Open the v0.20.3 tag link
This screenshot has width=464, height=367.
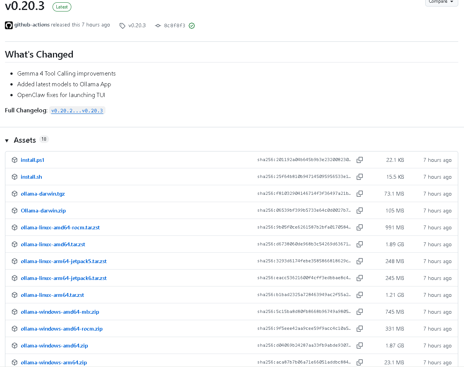[x=133, y=26]
